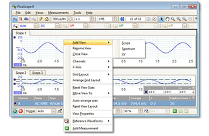Select the first magnifier zoom tool
This screenshot has height=136, width=209.
173,19
